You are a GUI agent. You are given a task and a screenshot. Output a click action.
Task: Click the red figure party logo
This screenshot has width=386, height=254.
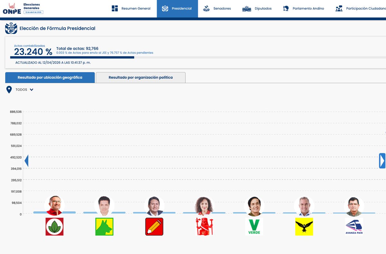tap(204, 227)
